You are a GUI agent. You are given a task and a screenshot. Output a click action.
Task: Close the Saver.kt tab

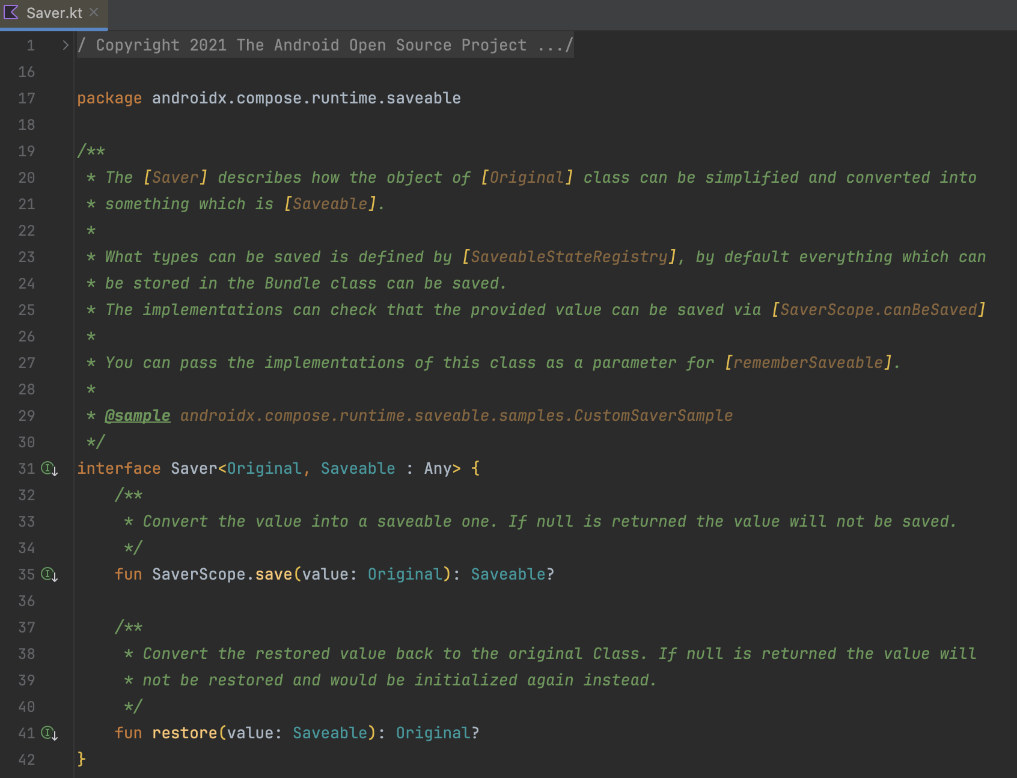(x=93, y=11)
